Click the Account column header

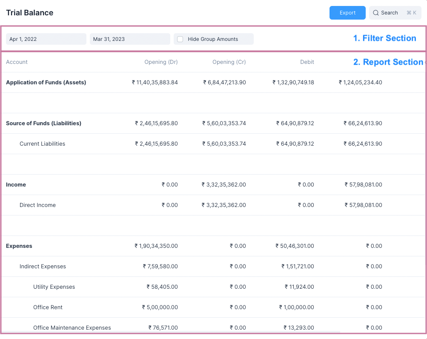click(x=17, y=62)
